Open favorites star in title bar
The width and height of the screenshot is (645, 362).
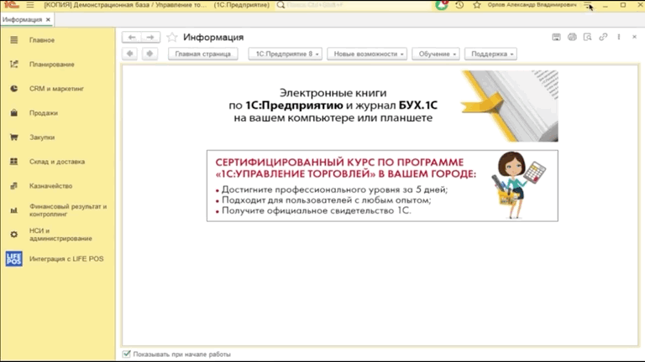point(477,5)
